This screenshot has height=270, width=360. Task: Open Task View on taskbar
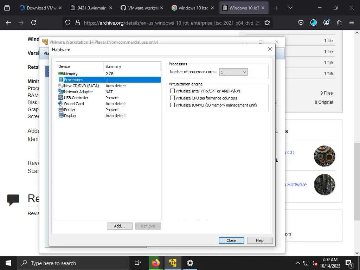(138, 263)
